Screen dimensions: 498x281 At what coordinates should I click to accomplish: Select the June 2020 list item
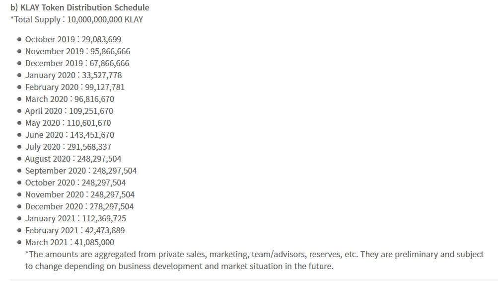[70, 135]
